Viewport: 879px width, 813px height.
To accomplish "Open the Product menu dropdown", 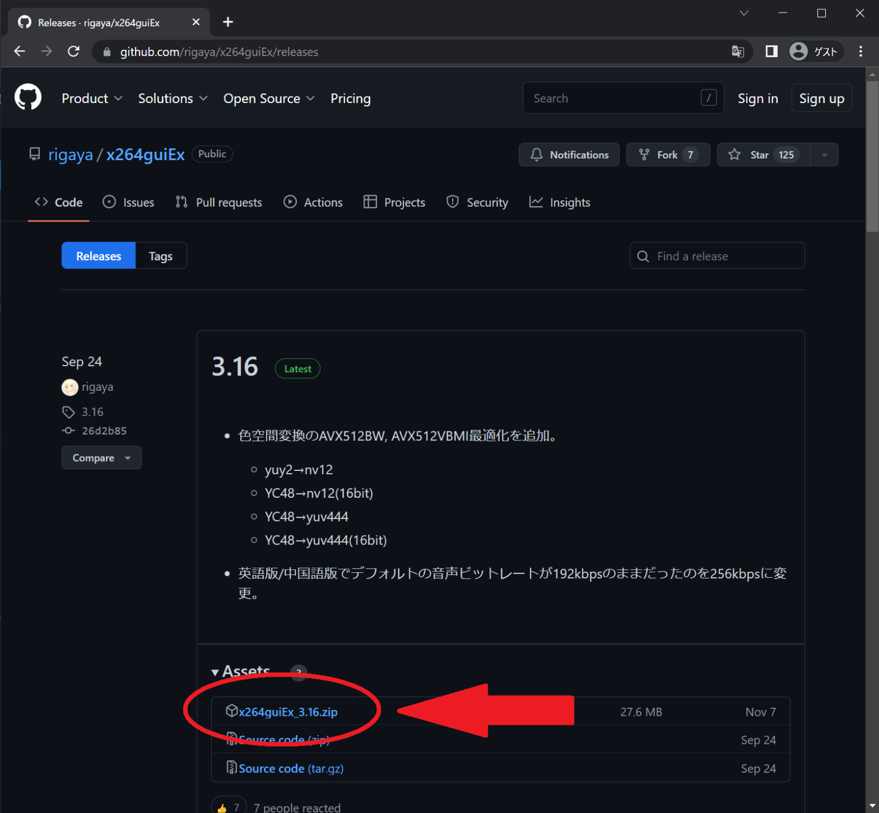I will click(92, 98).
